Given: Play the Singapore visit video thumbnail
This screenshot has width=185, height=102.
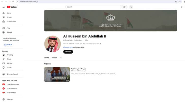Looking at the screenshot, I should pyautogui.click(x=57, y=74).
